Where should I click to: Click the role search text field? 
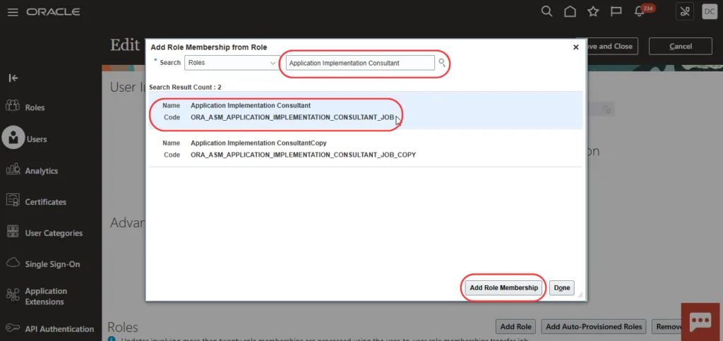[x=359, y=63]
